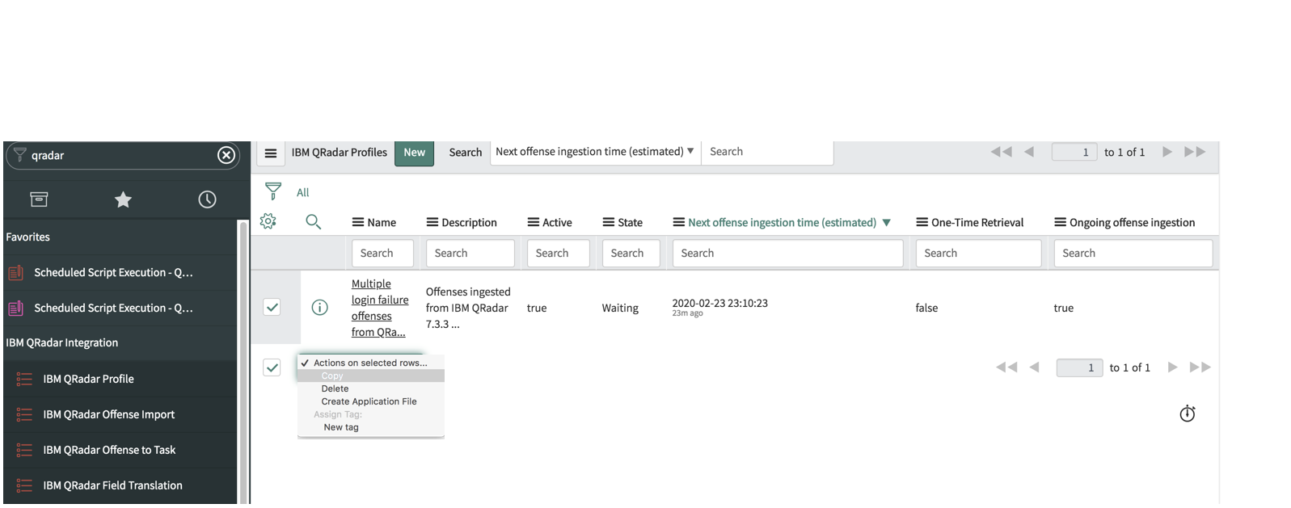Choose Copy from the actions menu
This screenshot has height=508, width=1291.
(371, 376)
